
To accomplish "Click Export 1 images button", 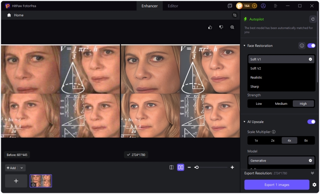I will (277, 185).
